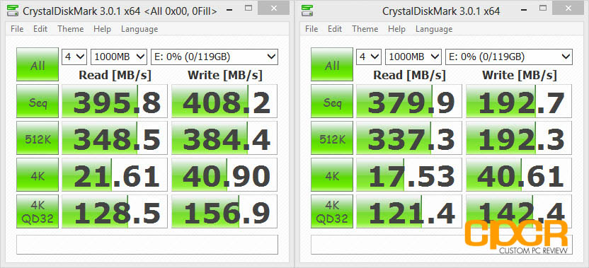Open test size dropdown in right window
Viewport: 589px width, 268px height.
(x=413, y=57)
